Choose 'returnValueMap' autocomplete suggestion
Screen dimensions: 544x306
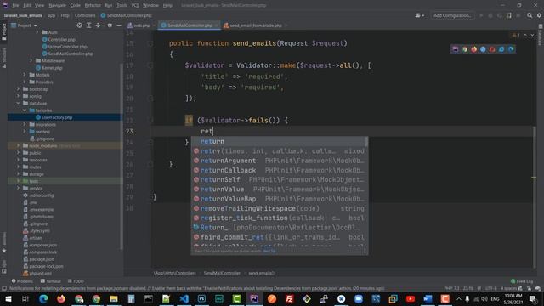pos(280,199)
